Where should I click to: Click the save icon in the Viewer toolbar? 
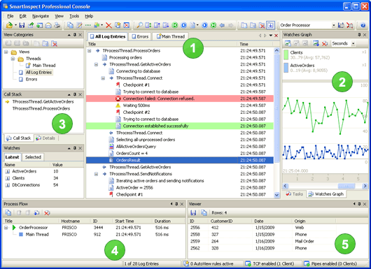(x=193, y=212)
